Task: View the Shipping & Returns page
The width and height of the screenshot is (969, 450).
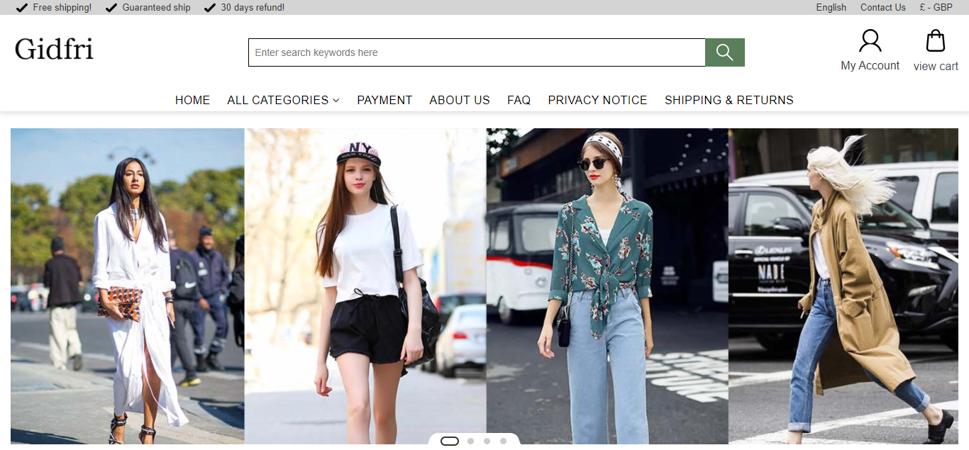Action: (729, 100)
